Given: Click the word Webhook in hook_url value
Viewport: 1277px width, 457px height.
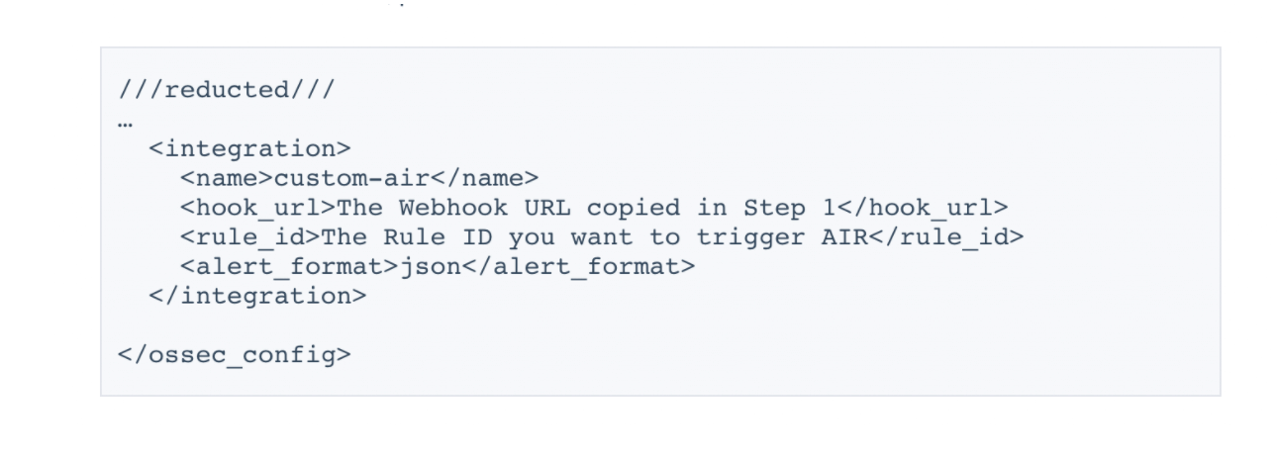Looking at the screenshot, I should (450, 209).
